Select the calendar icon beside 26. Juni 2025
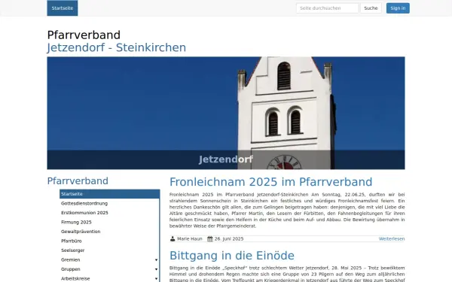The image size is (452, 282). tap(210, 239)
